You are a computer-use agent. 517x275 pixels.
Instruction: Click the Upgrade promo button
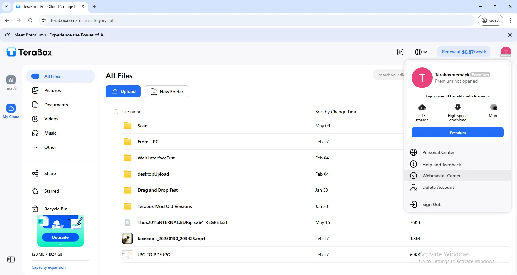click(x=60, y=237)
